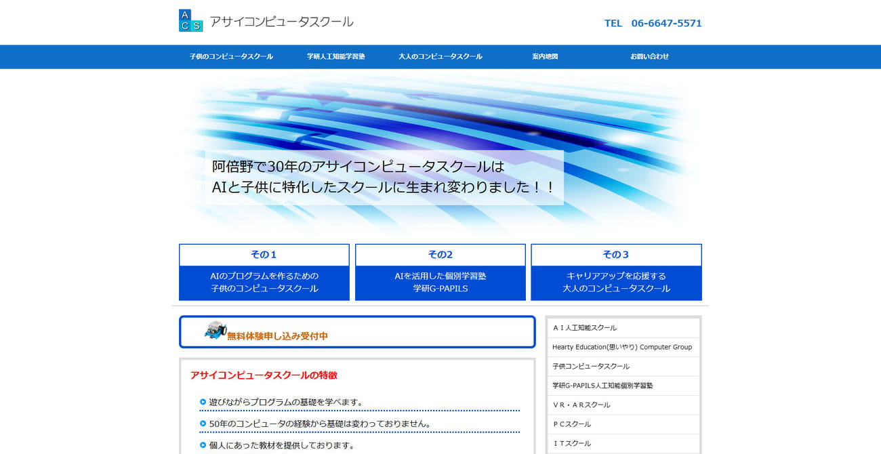Open the お問い合わせ navigation item
881x454 pixels.
point(649,57)
